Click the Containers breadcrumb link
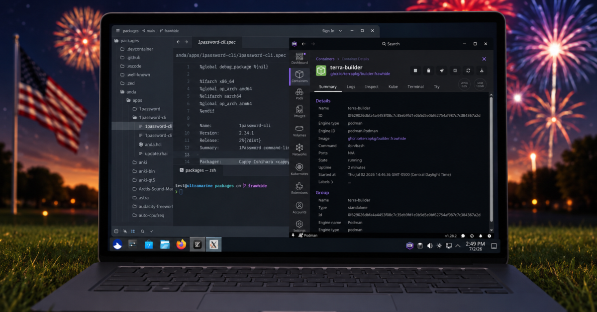597x312 pixels. [x=325, y=59]
